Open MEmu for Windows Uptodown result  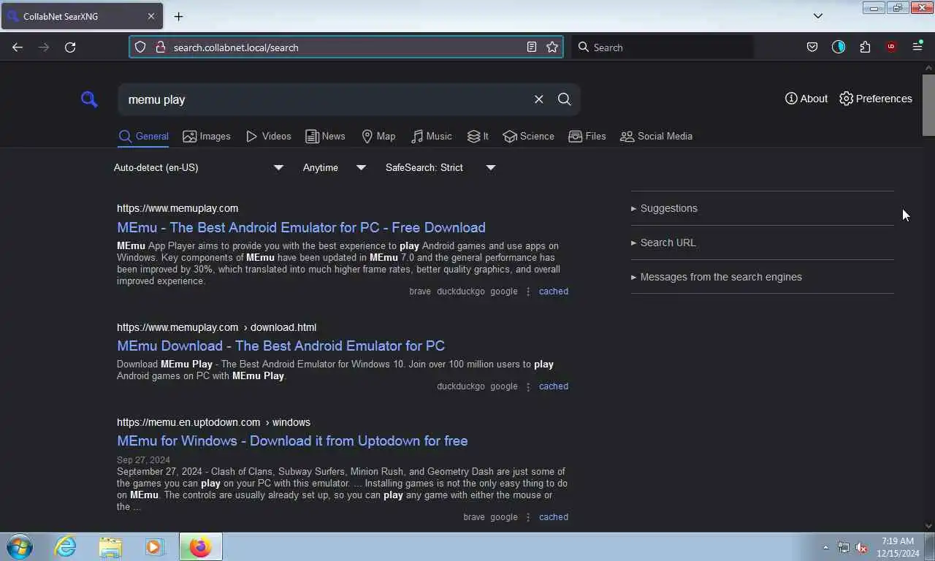tap(292, 440)
